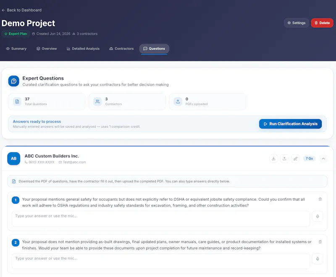The height and width of the screenshot is (277, 336).
Task: Select the Questions tab
Action: pyautogui.click(x=154, y=49)
